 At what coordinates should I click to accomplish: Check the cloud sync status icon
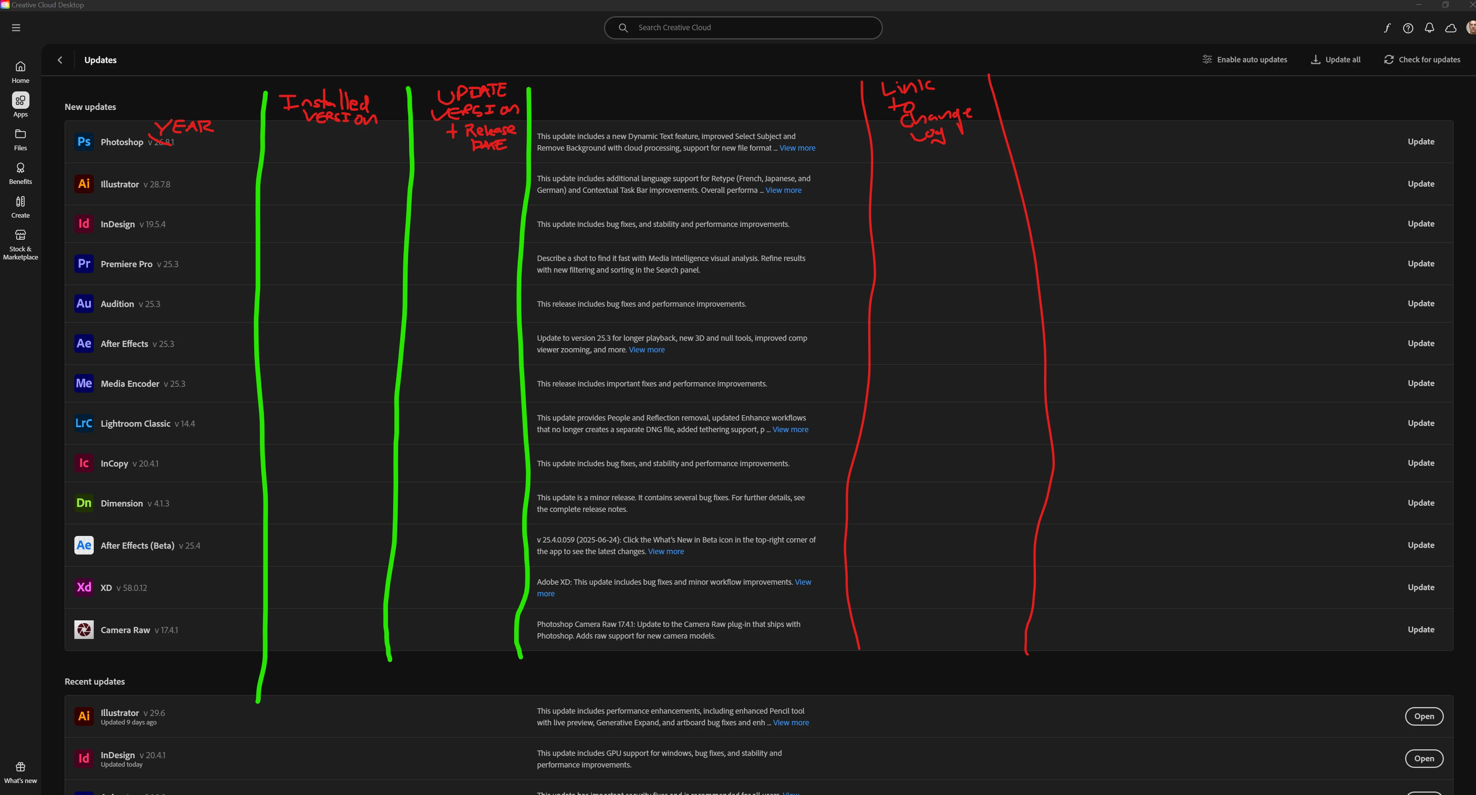coord(1450,28)
